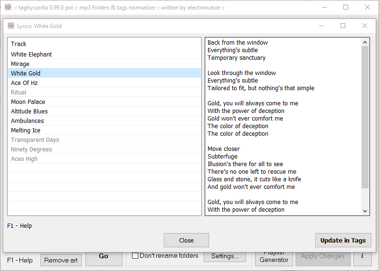The height and width of the screenshot is (271, 379).
Task: Select the White Elephant track
Action: 104,55
